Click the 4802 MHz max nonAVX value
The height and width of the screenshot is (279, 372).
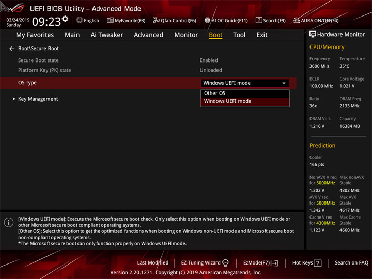coord(349,190)
